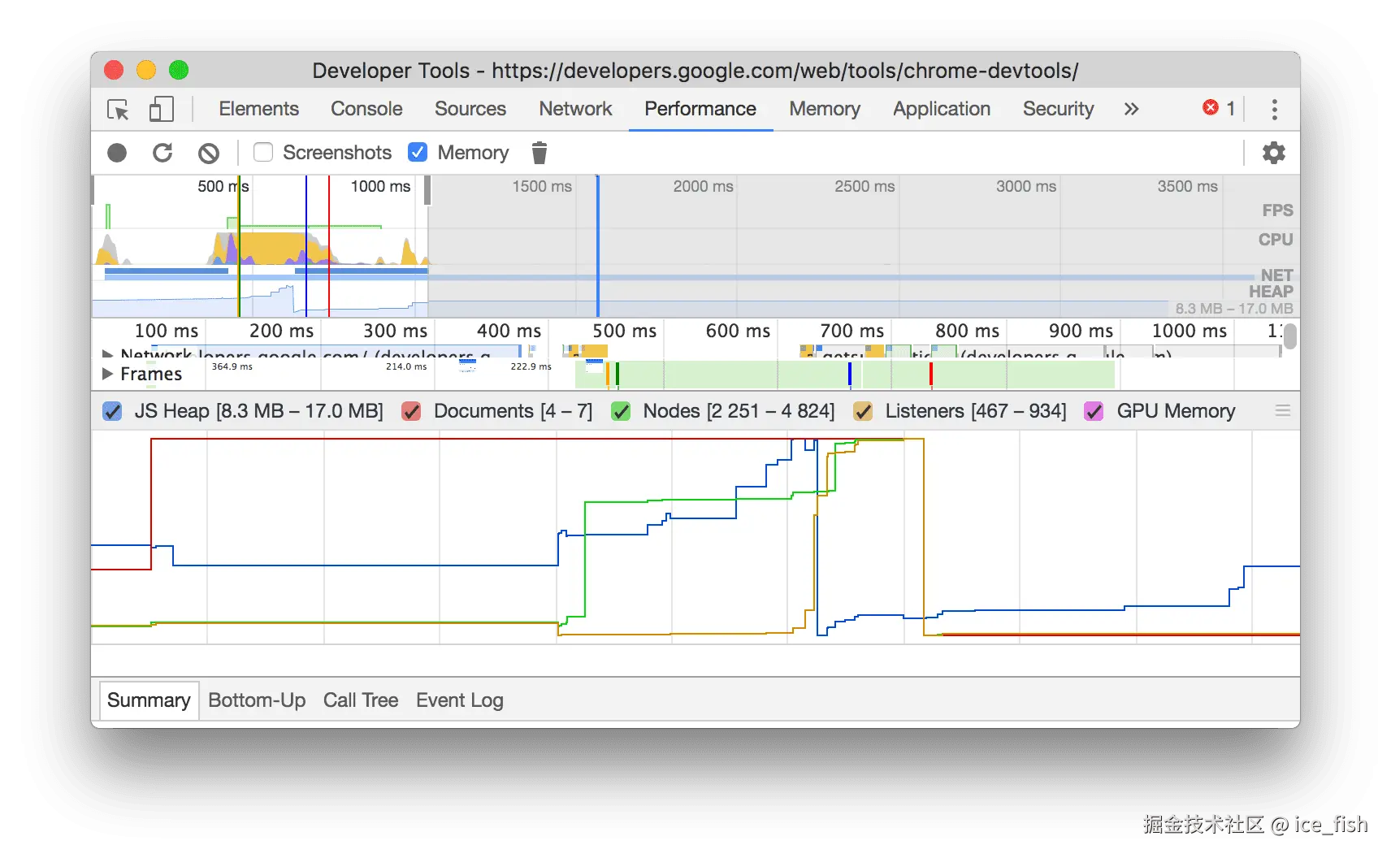Enable the Screenshots checkbox
The height and width of the screenshot is (858, 1391).
263,153
